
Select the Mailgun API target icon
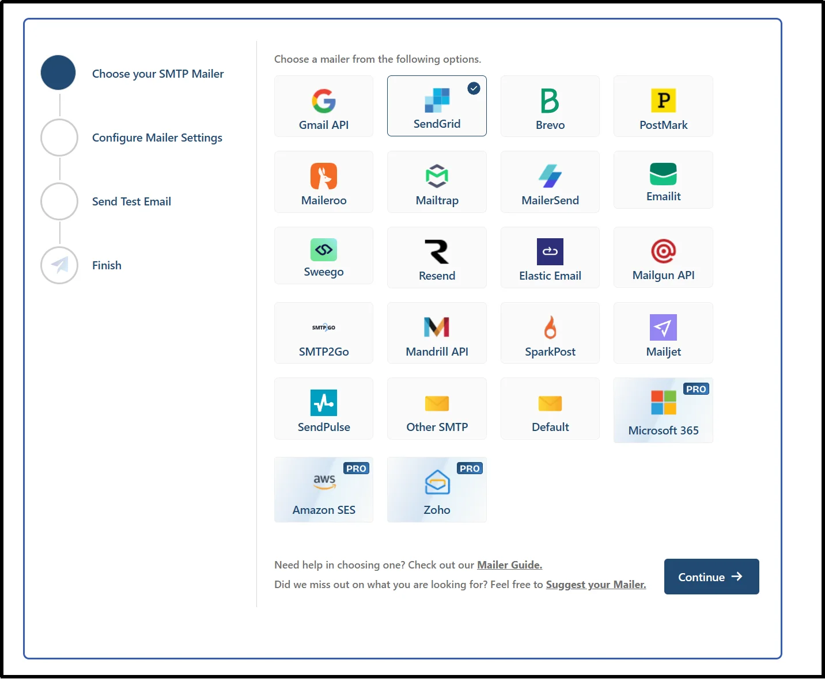663,251
